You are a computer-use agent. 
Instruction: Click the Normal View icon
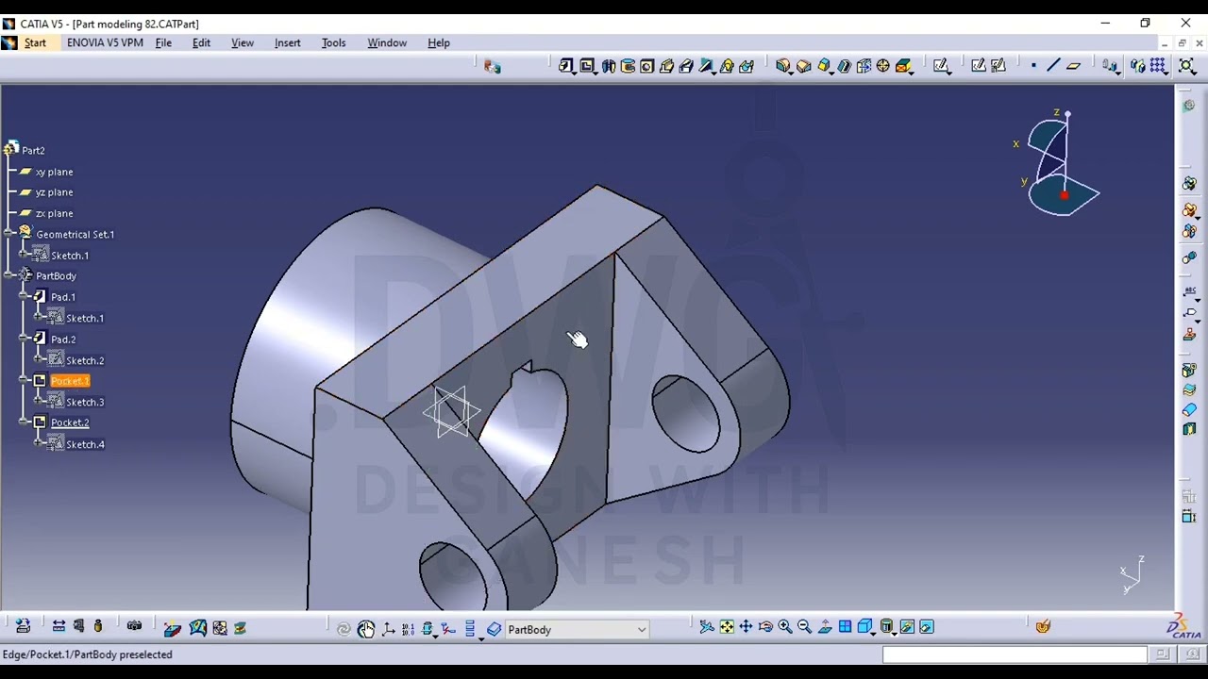(825, 627)
